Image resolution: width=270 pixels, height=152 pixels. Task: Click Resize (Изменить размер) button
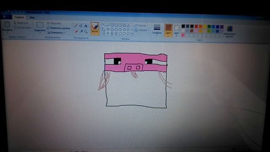59,28
